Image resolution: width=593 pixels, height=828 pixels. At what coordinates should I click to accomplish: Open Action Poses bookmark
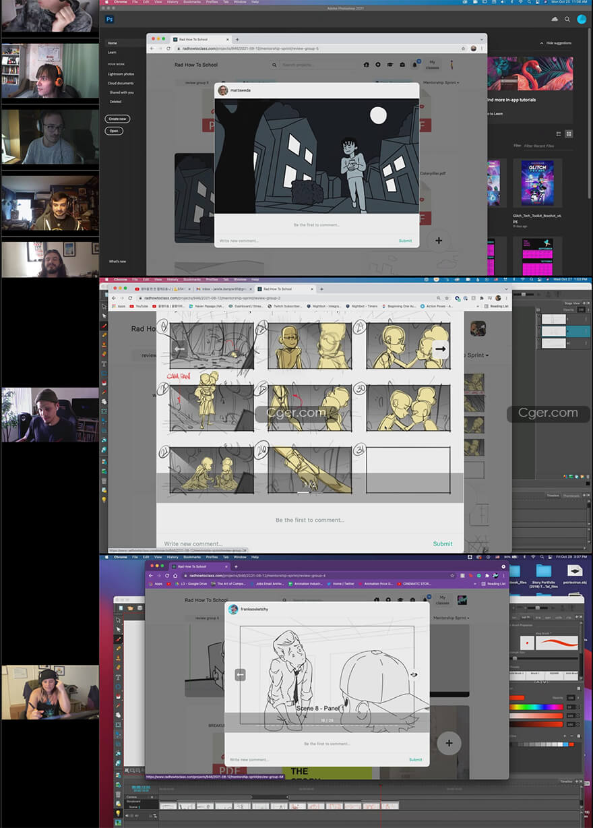point(437,306)
